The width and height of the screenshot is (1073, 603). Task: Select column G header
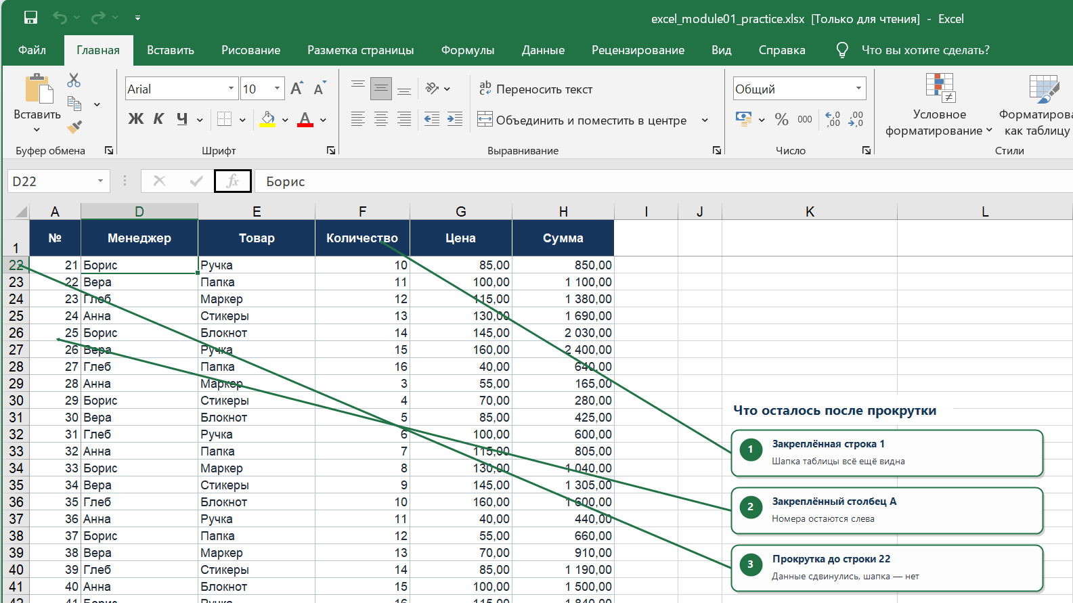461,211
